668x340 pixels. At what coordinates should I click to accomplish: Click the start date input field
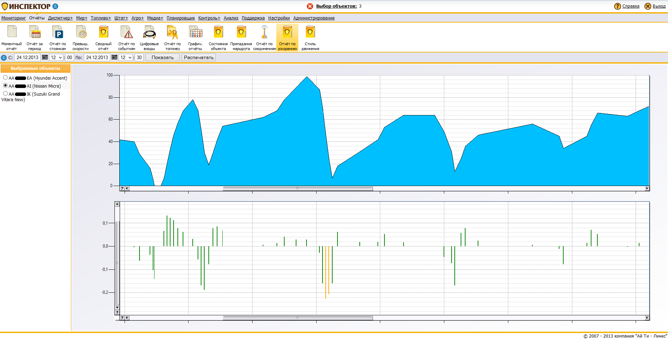(27, 57)
